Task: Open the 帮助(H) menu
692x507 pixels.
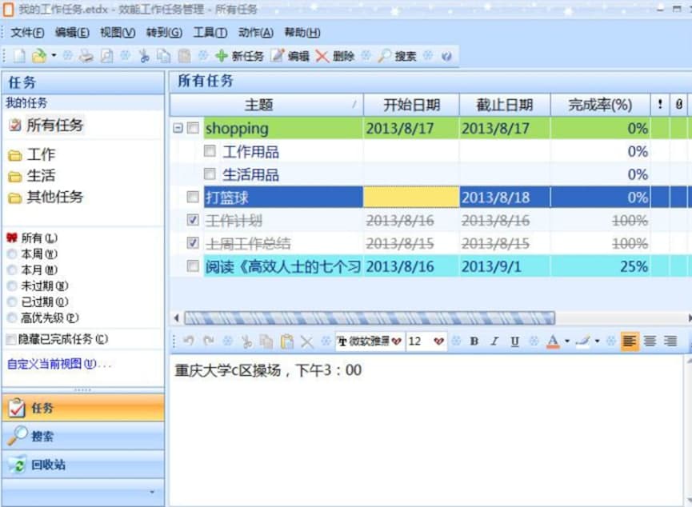Action: click(x=302, y=32)
